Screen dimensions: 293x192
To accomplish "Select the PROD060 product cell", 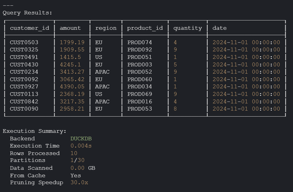I will (x=140, y=79).
